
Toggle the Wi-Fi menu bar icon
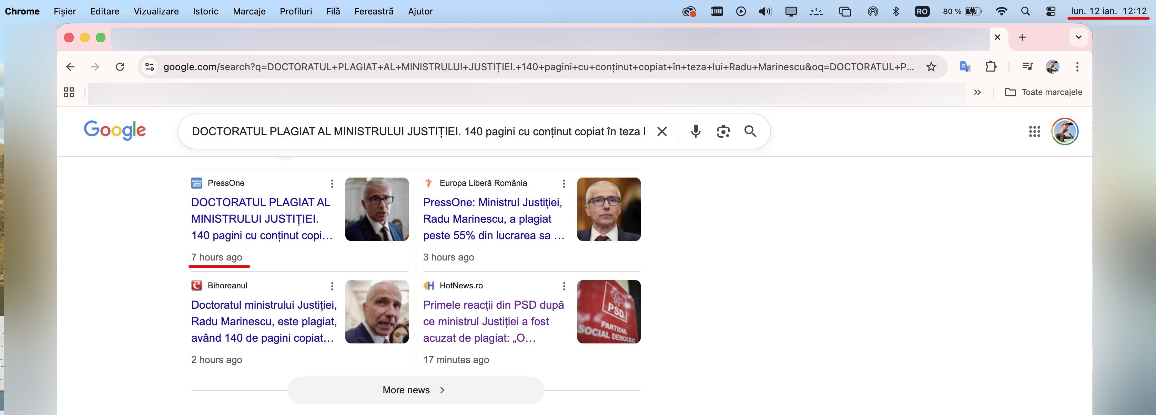(1001, 11)
